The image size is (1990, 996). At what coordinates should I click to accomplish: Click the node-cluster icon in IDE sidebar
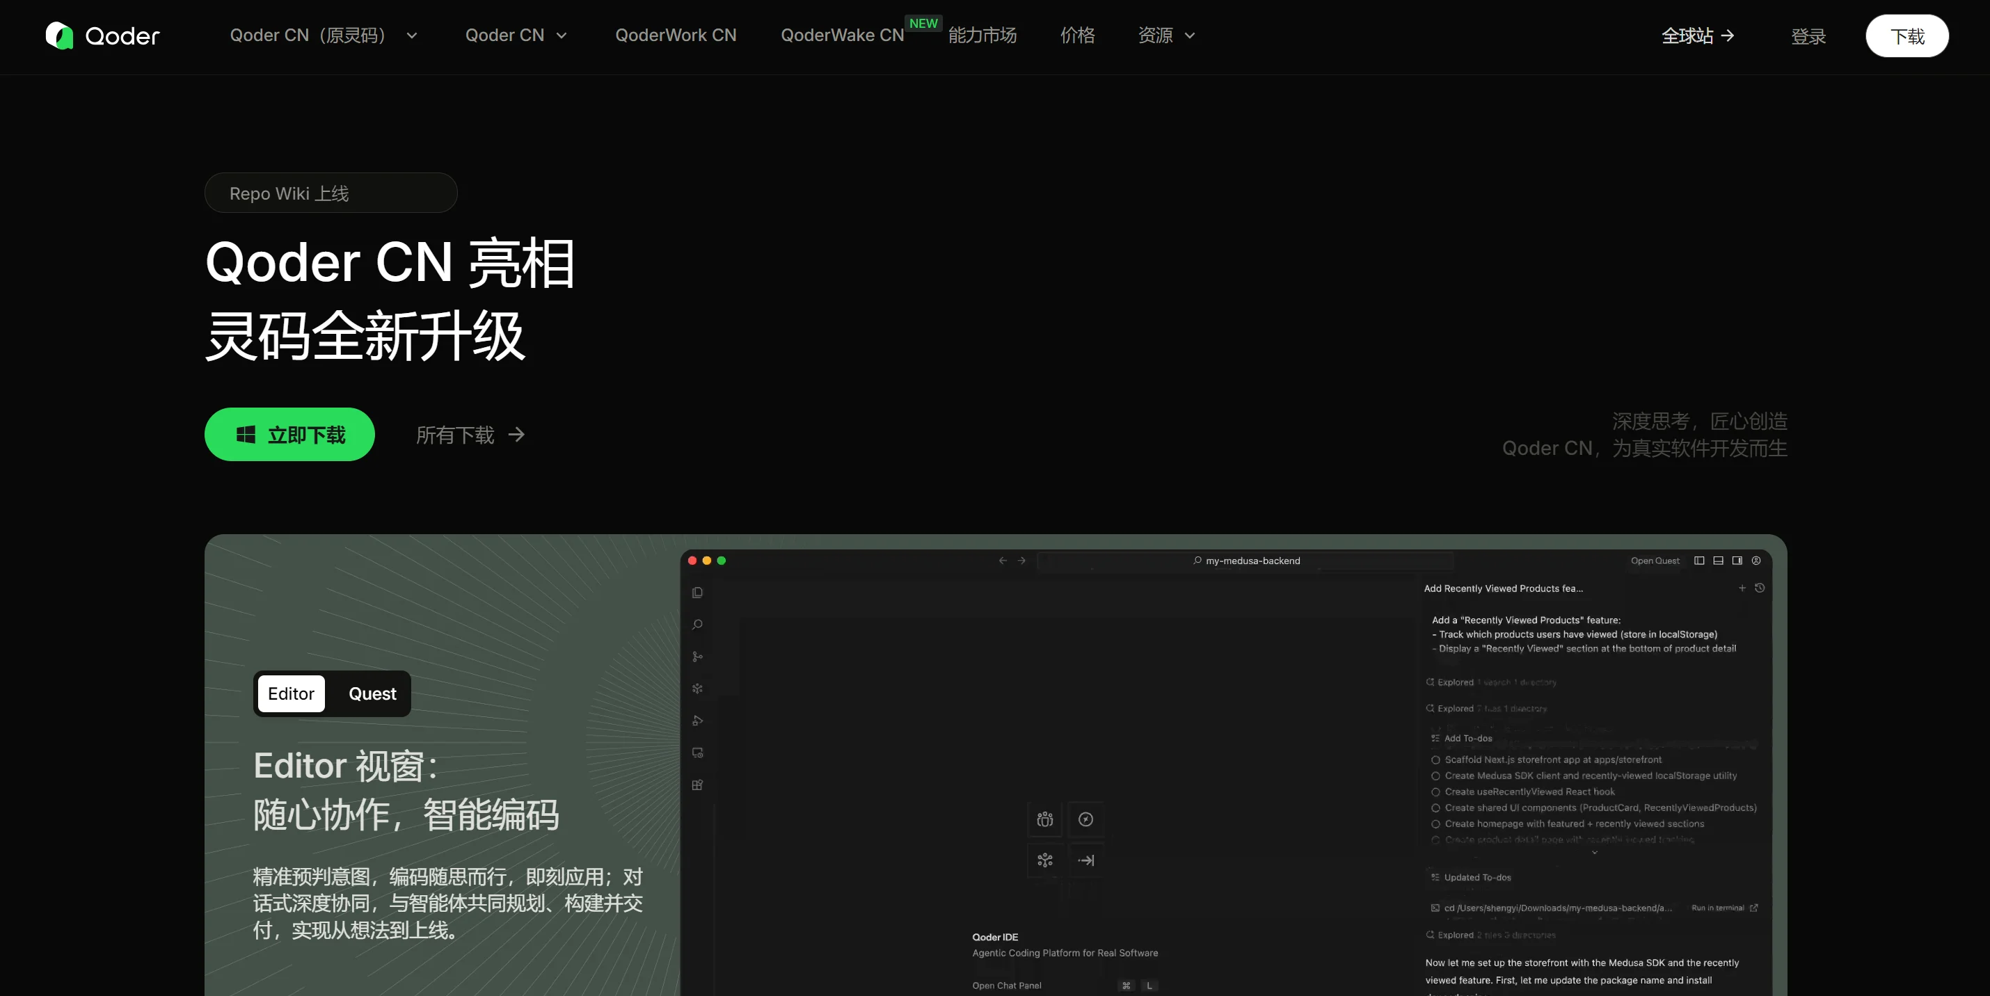(x=698, y=689)
